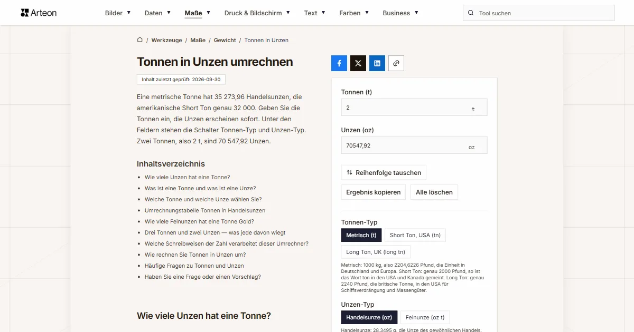
Task: Open the Text menu
Action: (x=315, y=13)
